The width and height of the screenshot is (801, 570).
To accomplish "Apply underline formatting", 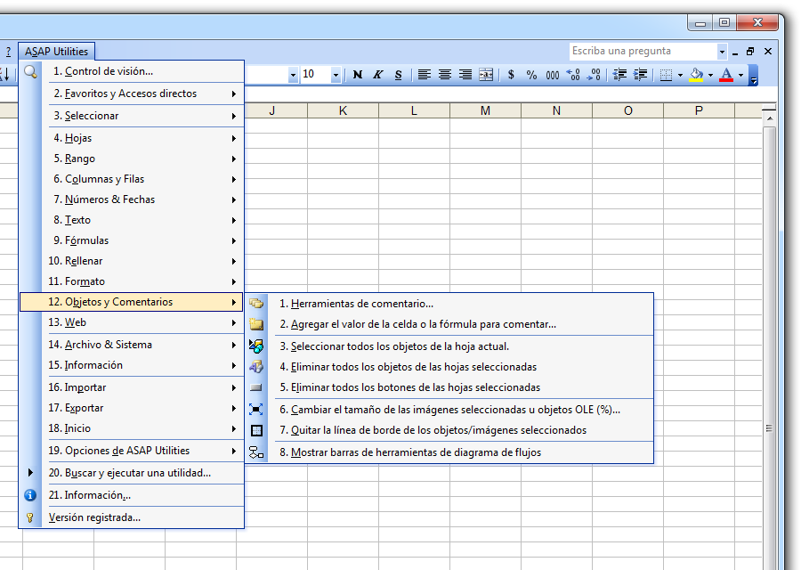I will click(397, 75).
